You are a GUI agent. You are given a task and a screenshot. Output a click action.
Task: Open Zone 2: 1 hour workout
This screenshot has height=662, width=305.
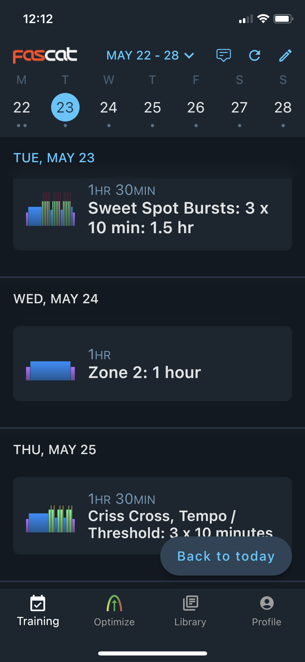point(152,364)
